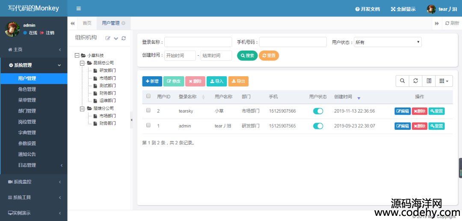
Task: Switch to the 首页 tab
Action: click(x=87, y=23)
